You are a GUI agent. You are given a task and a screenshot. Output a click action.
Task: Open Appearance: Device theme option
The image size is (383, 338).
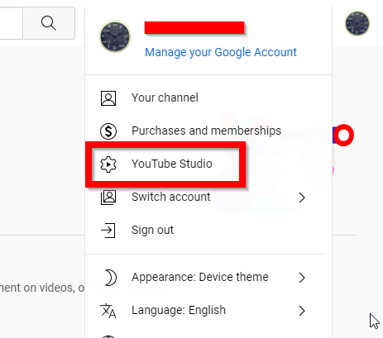(x=208, y=277)
